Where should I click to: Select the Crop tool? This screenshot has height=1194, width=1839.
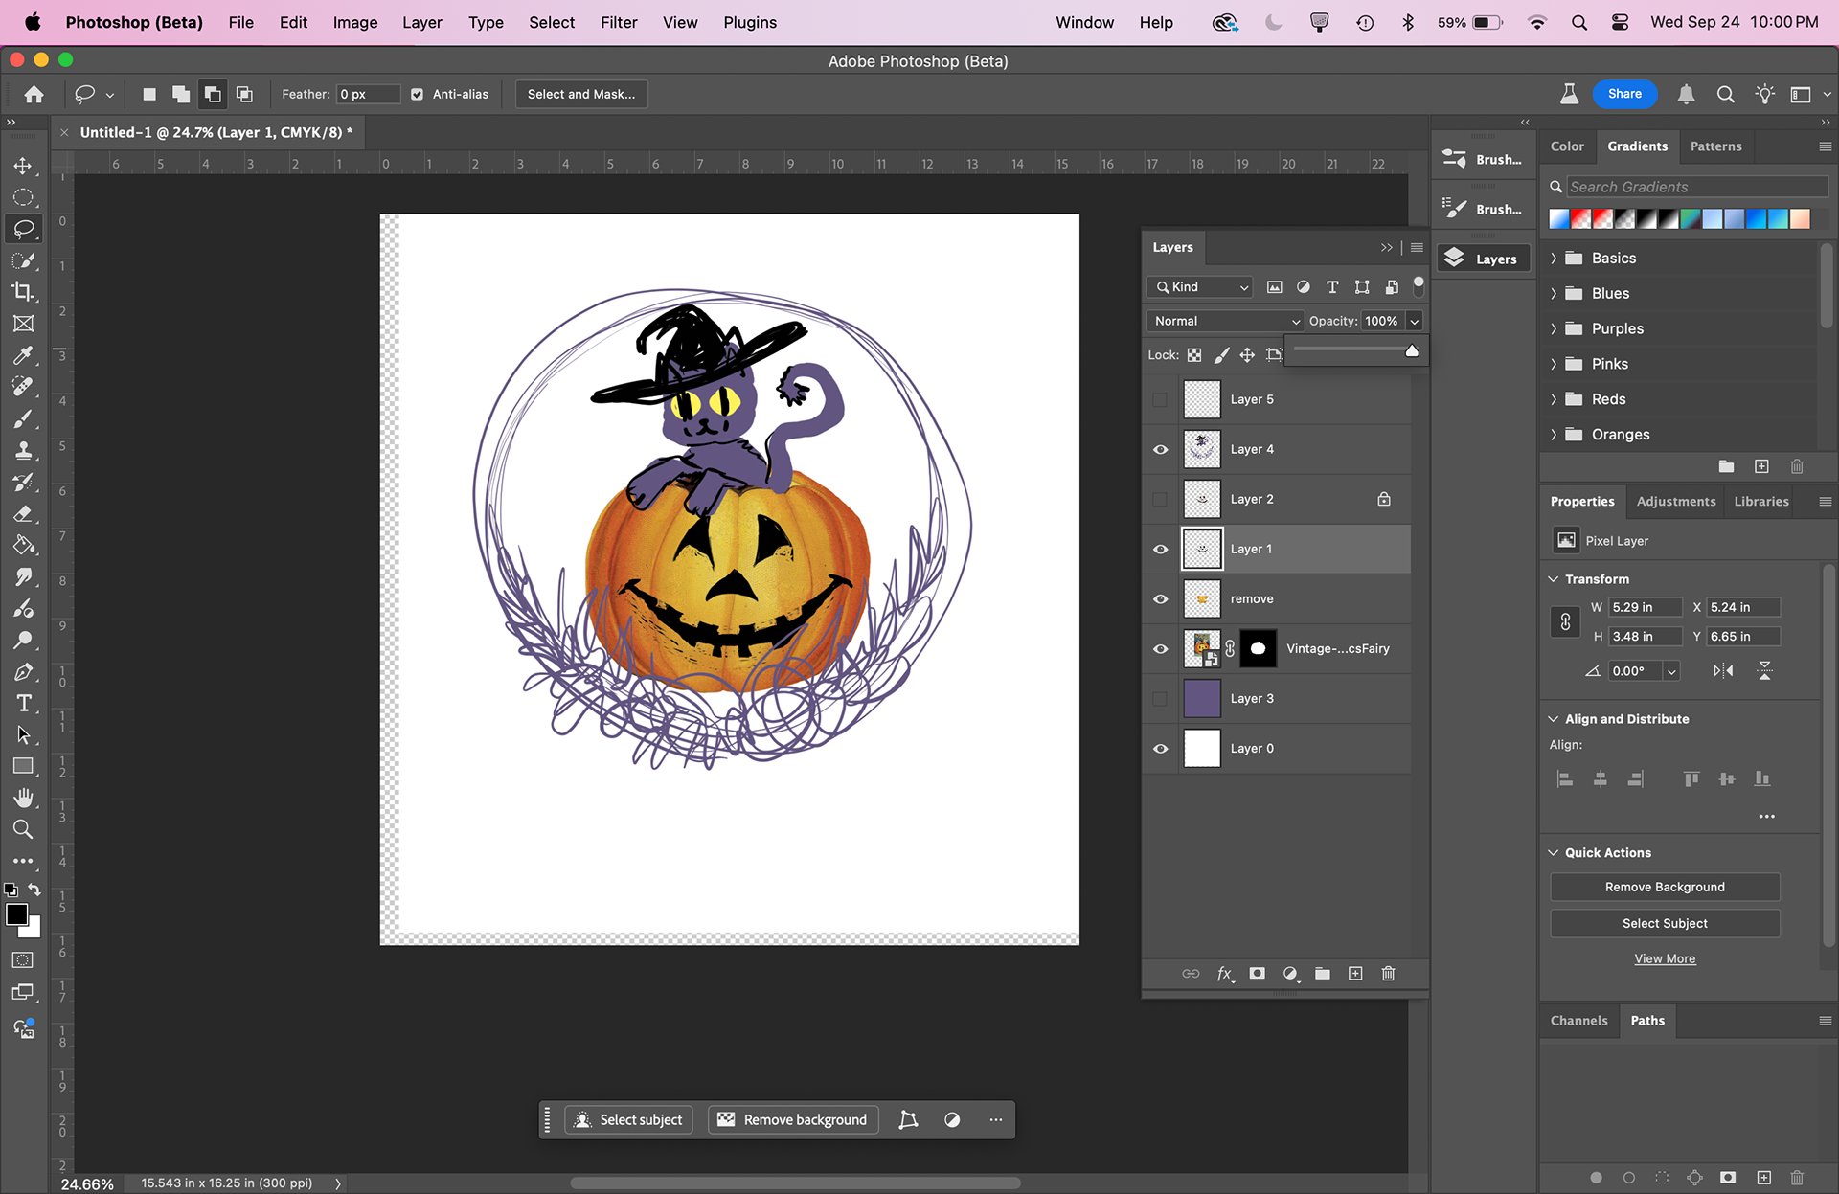coord(24,292)
